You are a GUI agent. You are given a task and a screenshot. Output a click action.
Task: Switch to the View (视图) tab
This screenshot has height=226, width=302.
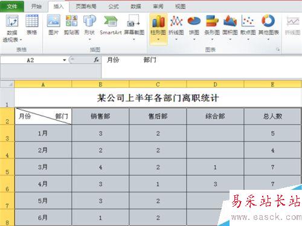(x=180, y=7)
